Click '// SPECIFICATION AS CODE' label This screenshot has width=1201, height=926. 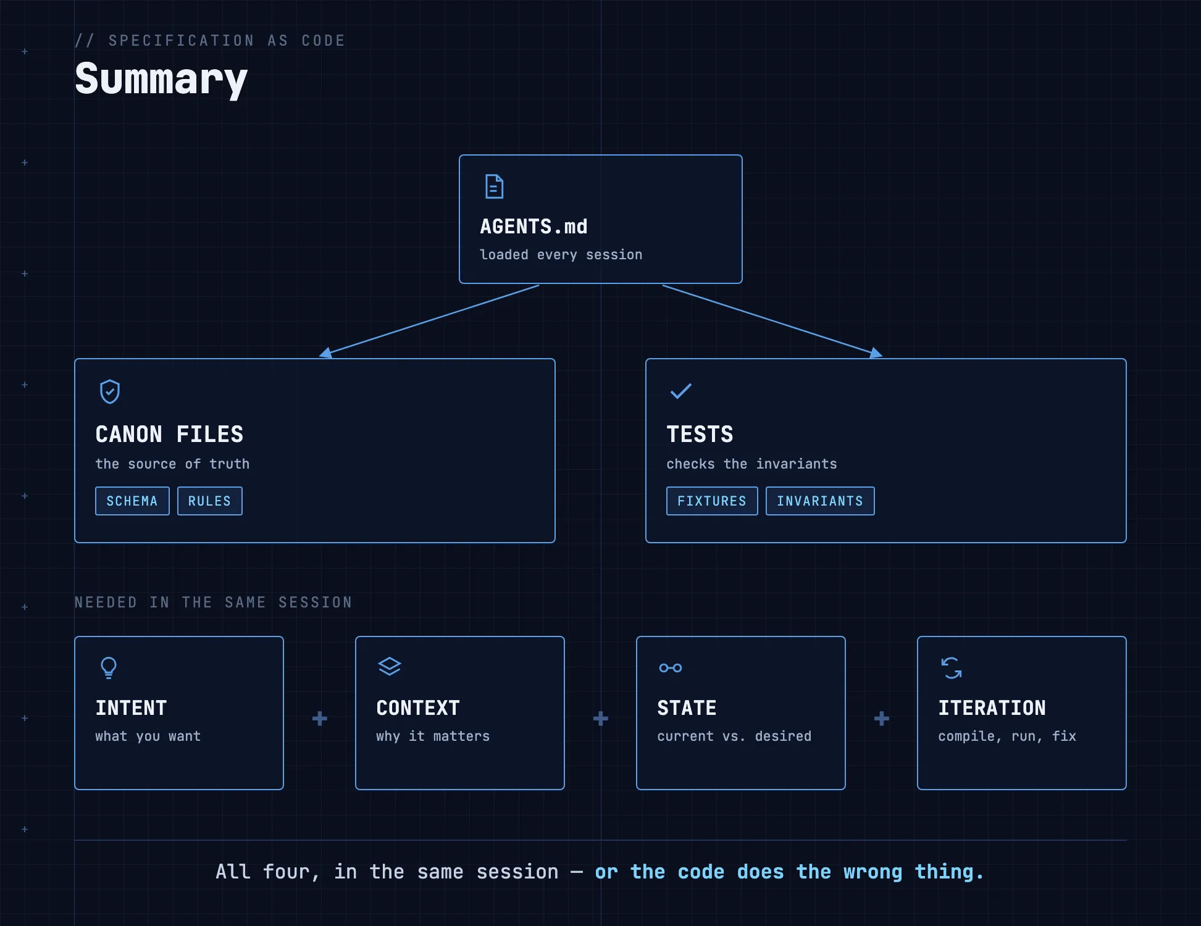pyautogui.click(x=210, y=41)
